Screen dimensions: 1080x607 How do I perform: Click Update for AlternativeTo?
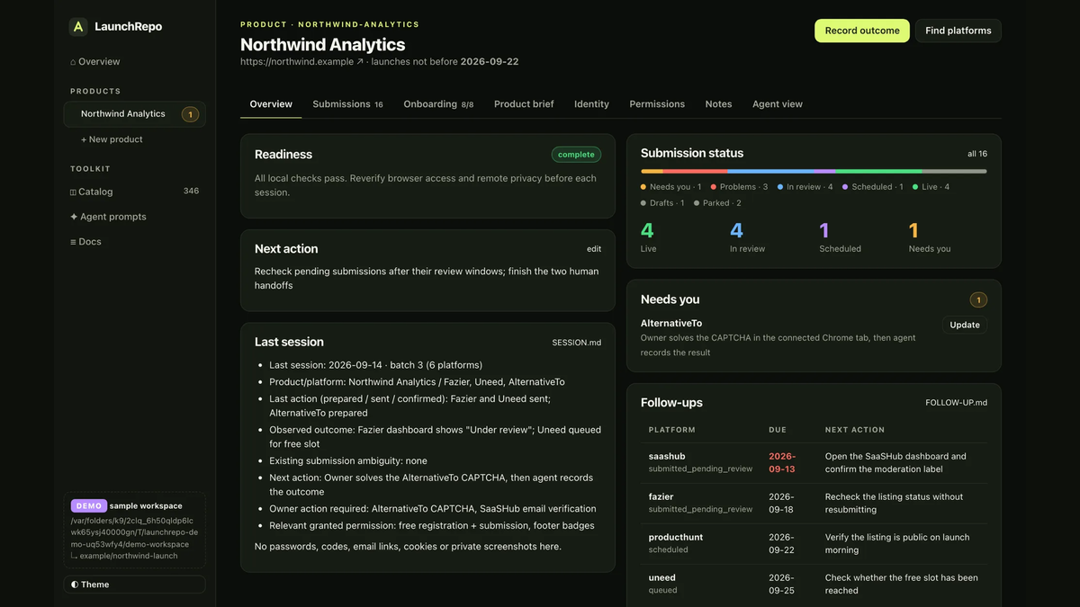tap(965, 325)
